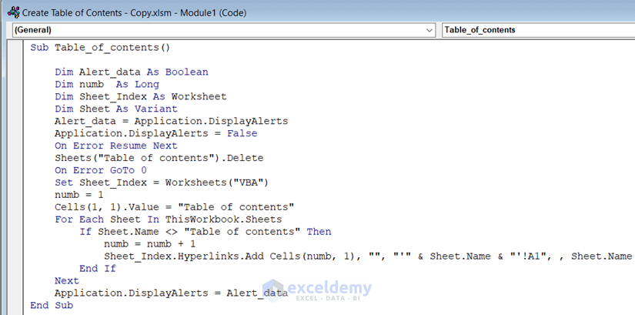Click the On Error GoTo 0 statement

coord(101,170)
